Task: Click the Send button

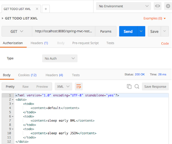Action: point(128,31)
